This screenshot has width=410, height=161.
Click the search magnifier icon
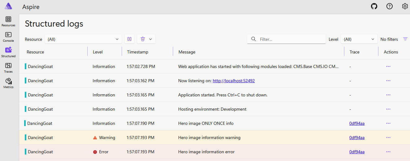[254, 39]
